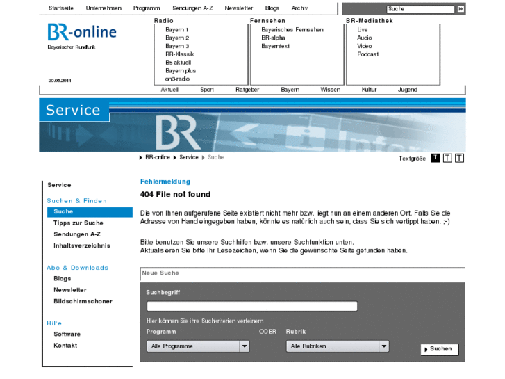The width and height of the screenshot is (505, 379).
Task: Go to the Bayern section
Action: pyautogui.click(x=290, y=90)
